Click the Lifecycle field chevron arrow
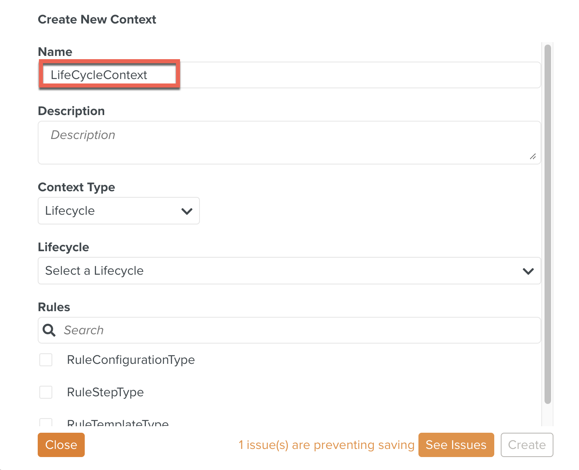The width and height of the screenshot is (579, 470). click(x=528, y=271)
